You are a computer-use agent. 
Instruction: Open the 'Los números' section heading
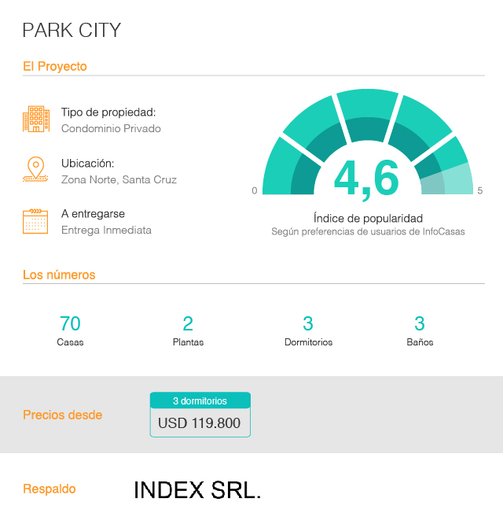59,275
